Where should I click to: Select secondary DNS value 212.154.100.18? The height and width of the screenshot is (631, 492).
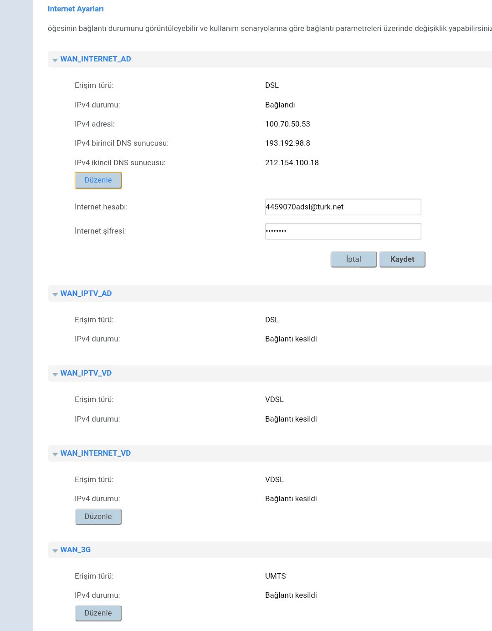292,163
